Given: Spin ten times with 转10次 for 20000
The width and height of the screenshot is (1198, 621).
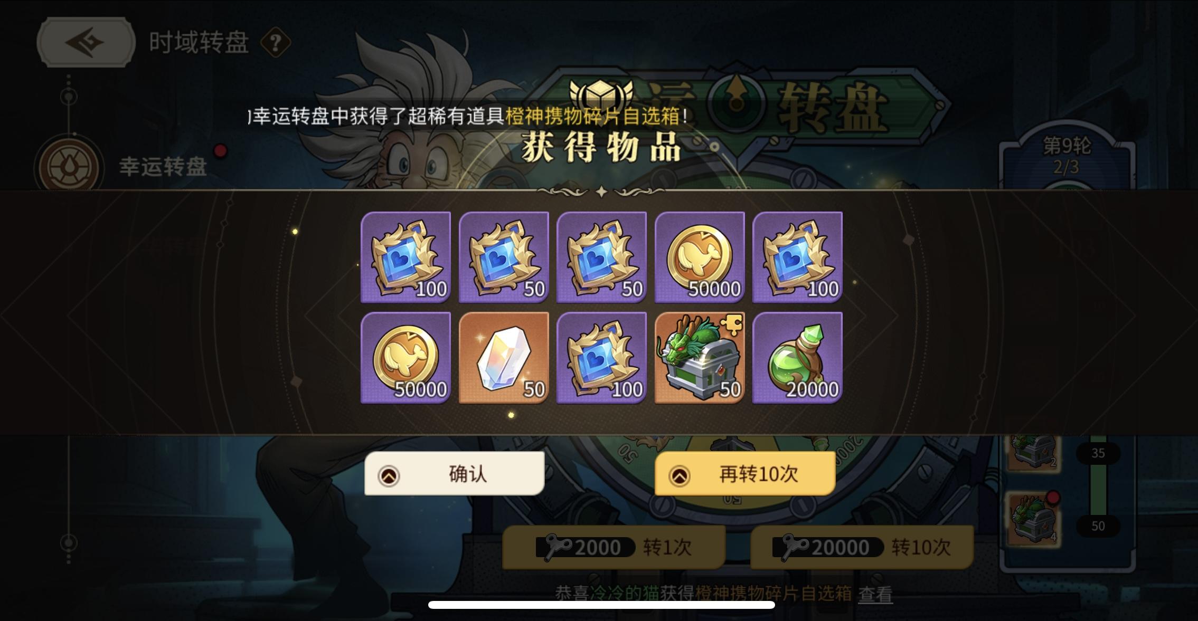Looking at the screenshot, I should pyautogui.click(x=862, y=547).
